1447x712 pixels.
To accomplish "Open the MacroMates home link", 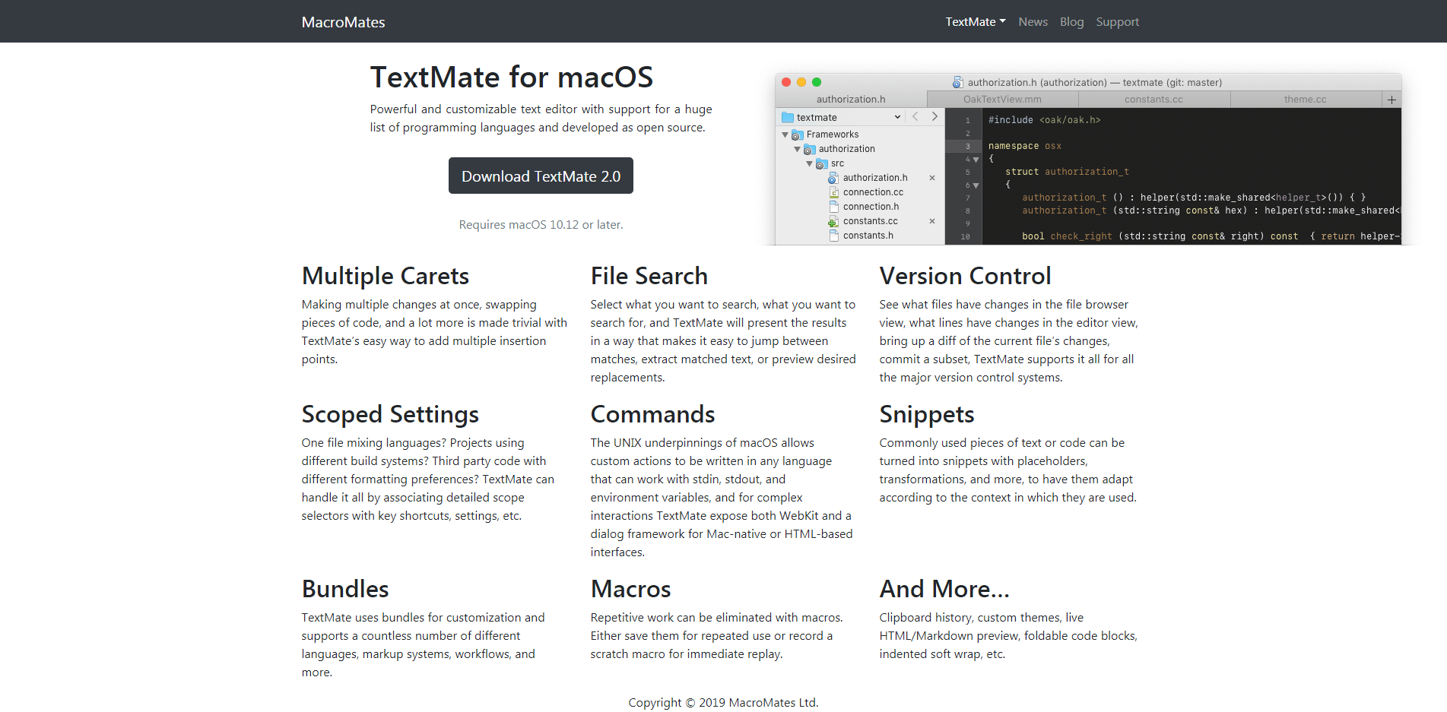I will (343, 22).
